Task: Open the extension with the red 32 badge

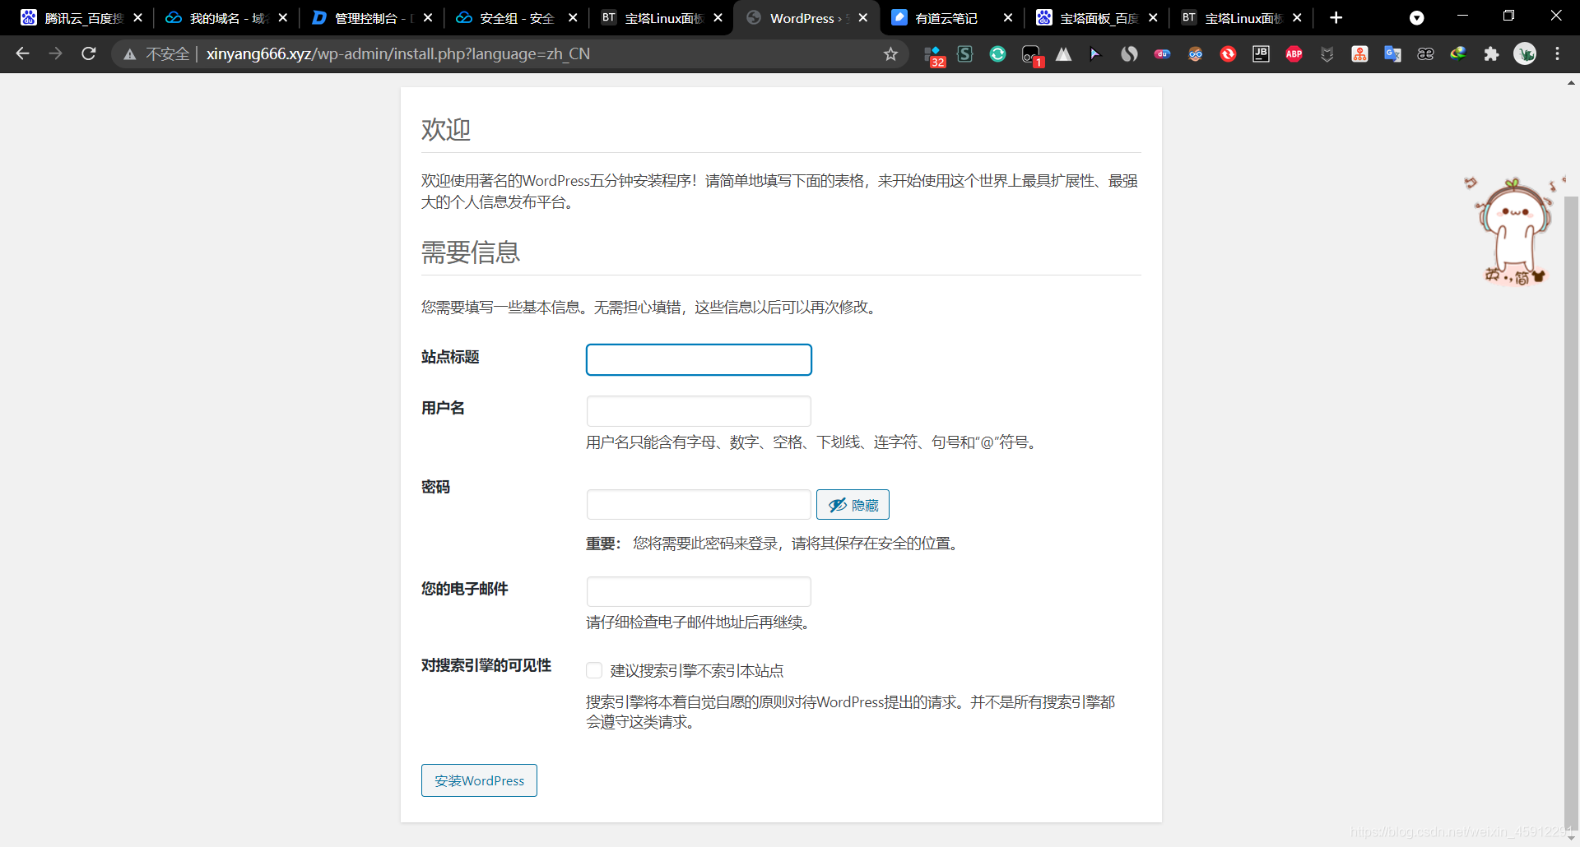Action: pyautogui.click(x=934, y=55)
